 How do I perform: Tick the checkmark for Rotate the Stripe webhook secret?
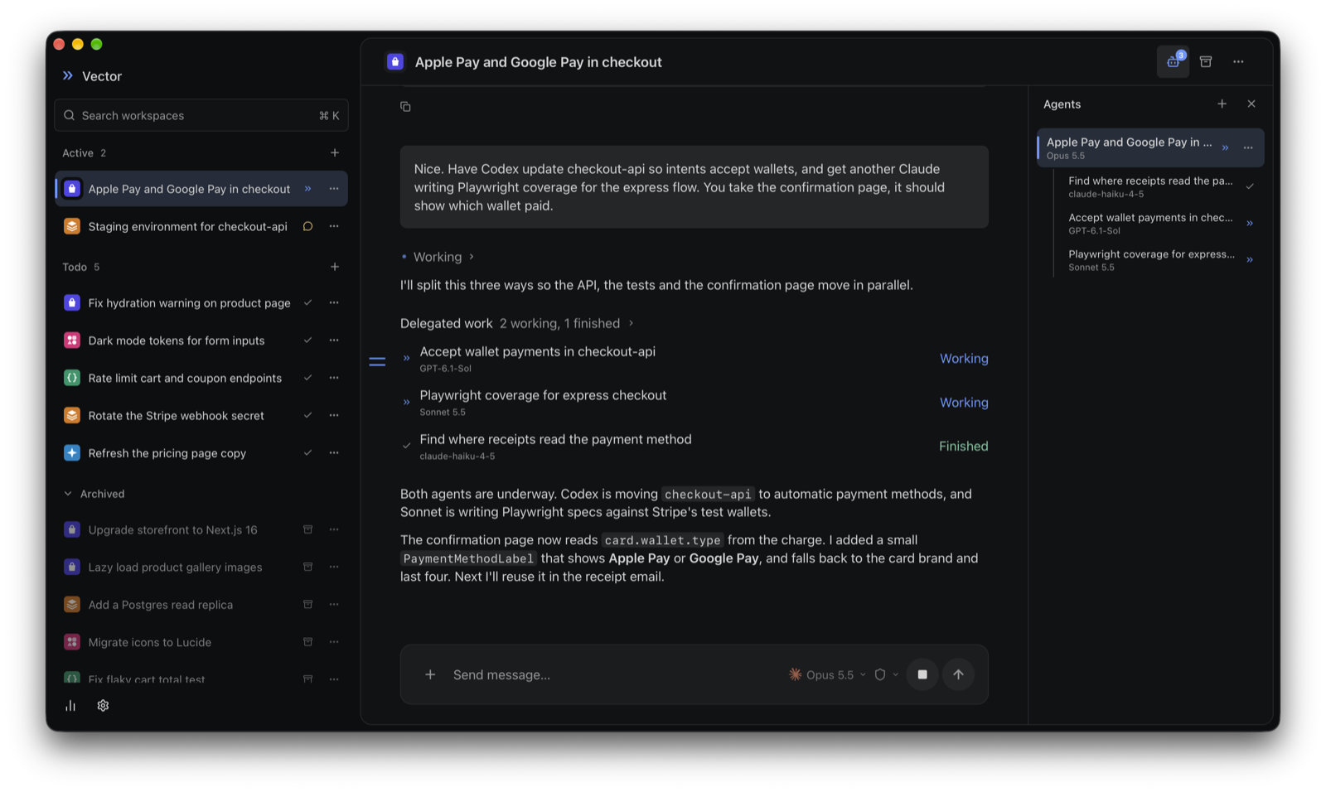[x=307, y=415]
